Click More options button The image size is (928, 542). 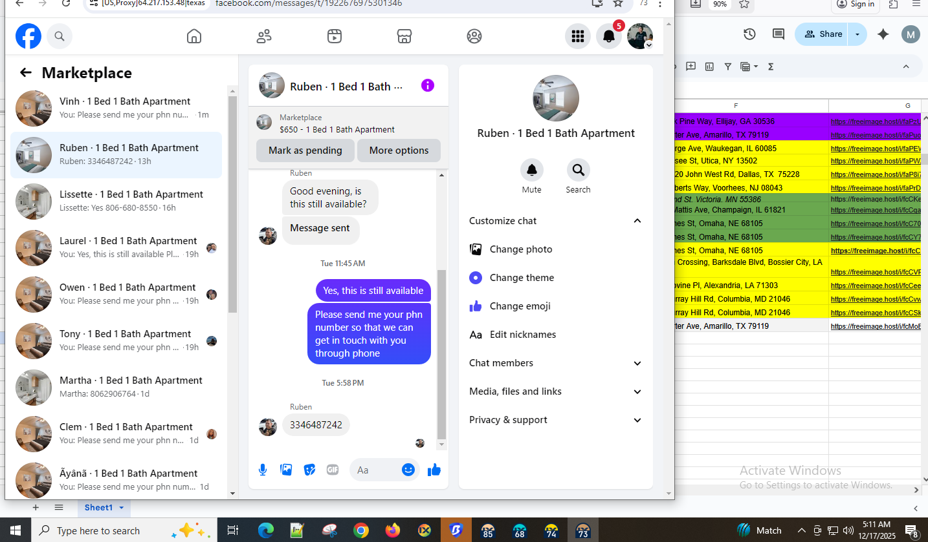pyautogui.click(x=399, y=151)
